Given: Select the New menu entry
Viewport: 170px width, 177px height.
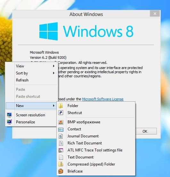Looking at the screenshot, I should click(31, 106).
